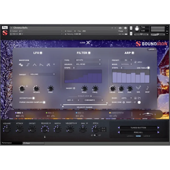The width and height of the screenshot is (170, 170).
Task: Toggle the Use Table switch
Action: [148, 68]
